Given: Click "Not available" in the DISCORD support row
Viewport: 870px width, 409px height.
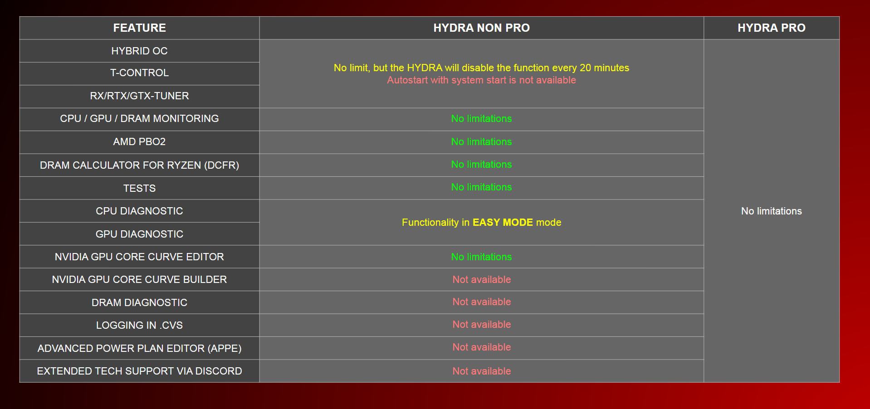Looking at the screenshot, I should click(481, 371).
